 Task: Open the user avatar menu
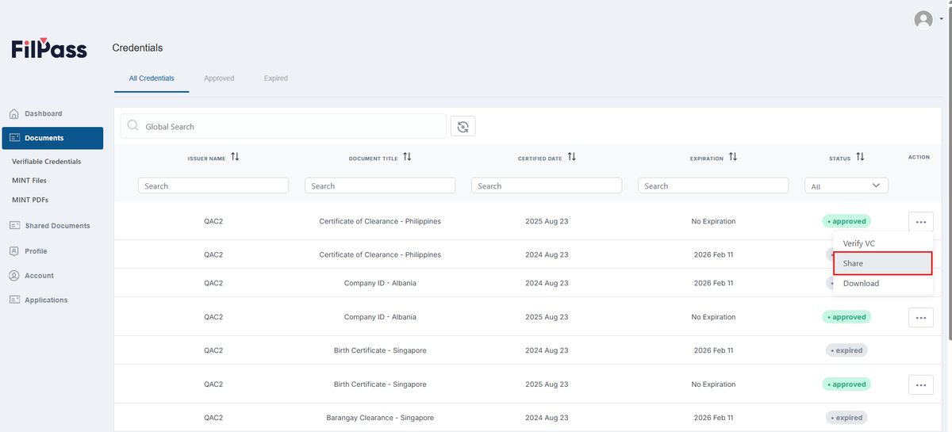click(x=923, y=20)
